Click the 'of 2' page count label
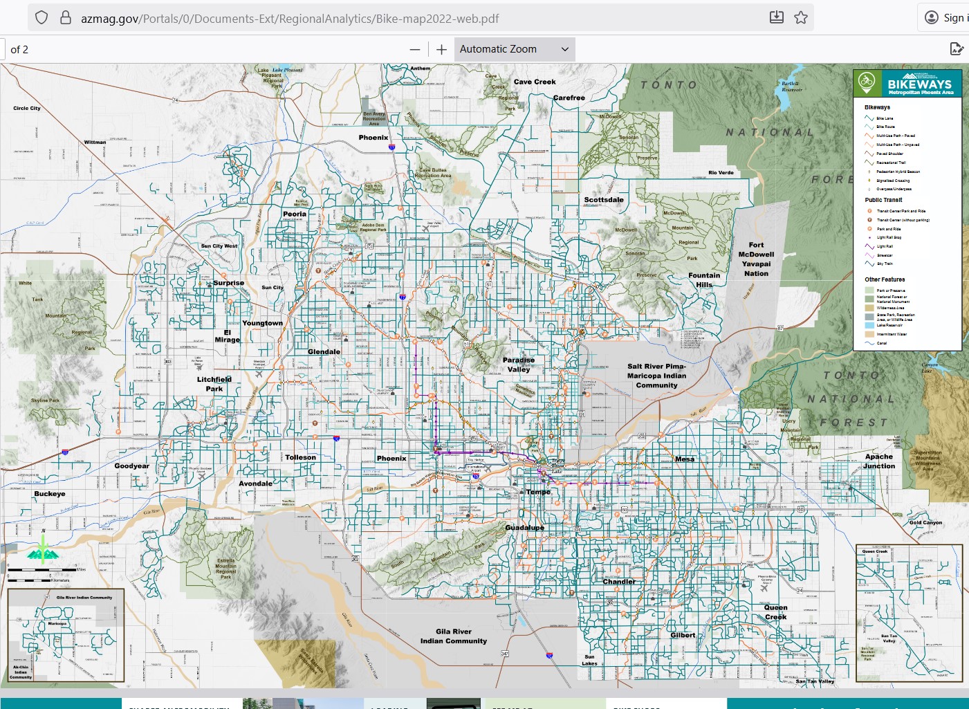The width and height of the screenshot is (969, 709). click(19, 50)
